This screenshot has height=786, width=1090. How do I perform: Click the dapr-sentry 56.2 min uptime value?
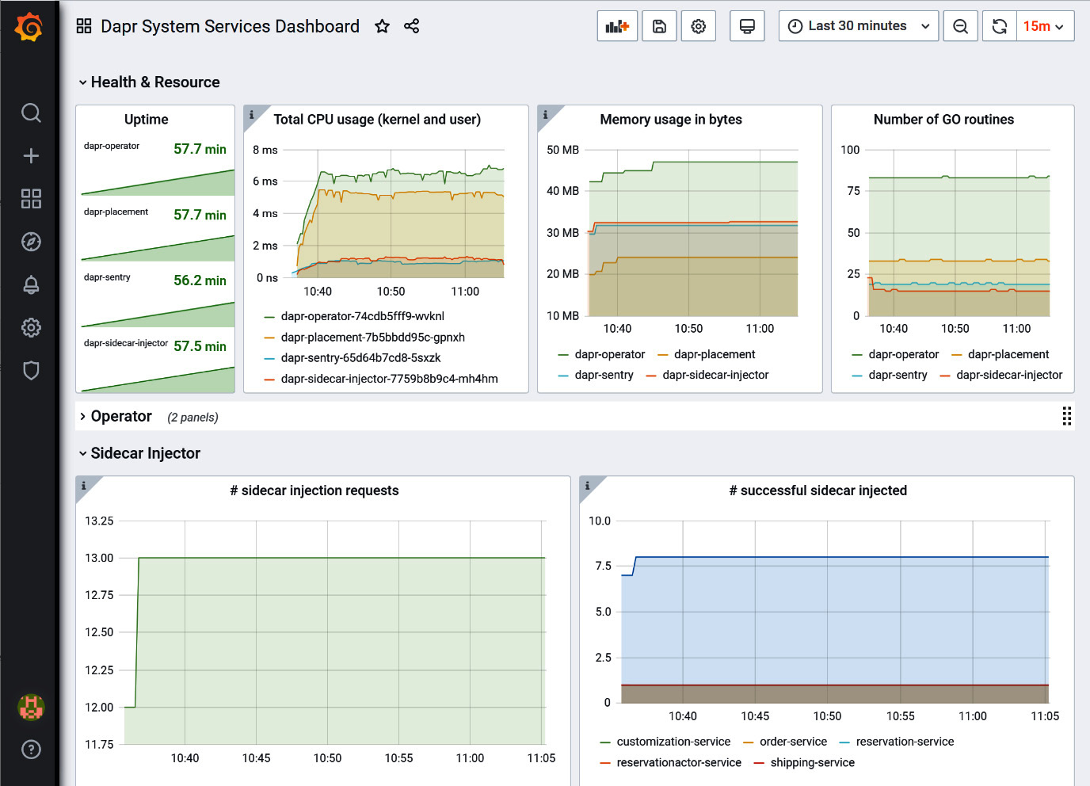pyautogui.click(x=200, y=280)
